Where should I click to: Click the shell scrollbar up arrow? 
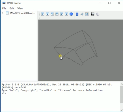122,84
